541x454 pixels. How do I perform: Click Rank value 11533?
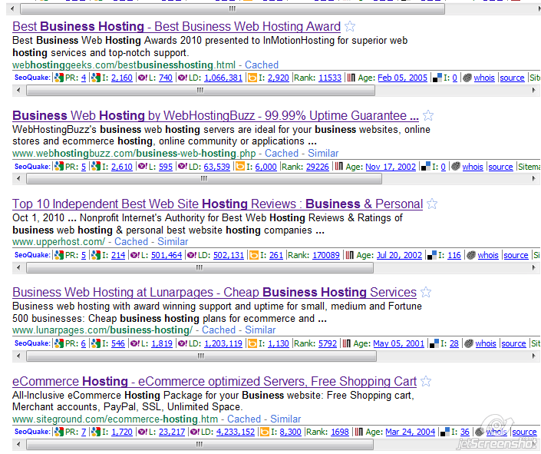click(x=330, y=78)
